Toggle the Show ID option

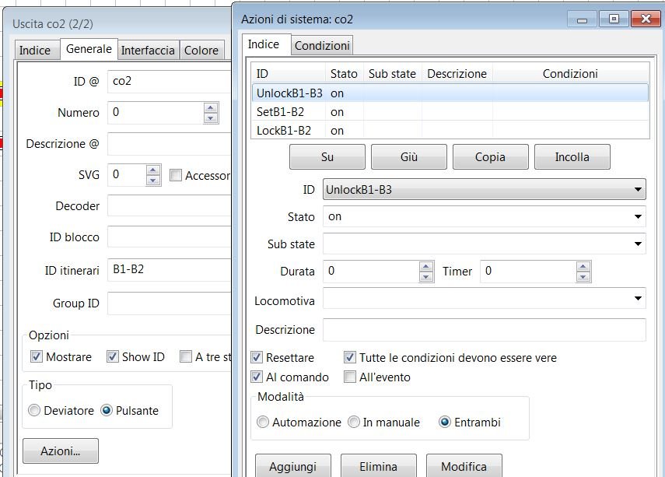coord(113,357)
